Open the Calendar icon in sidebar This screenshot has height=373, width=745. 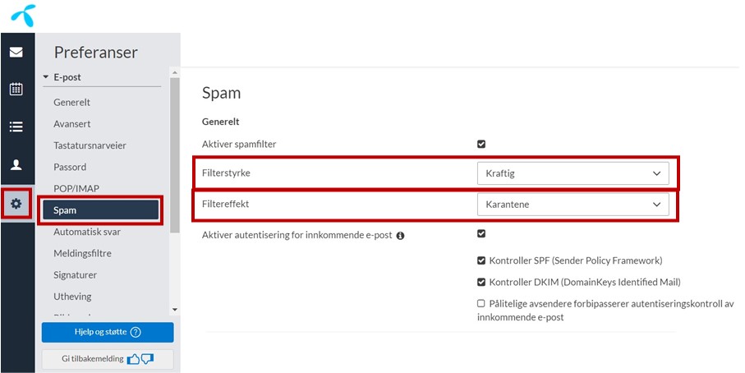coord(16,90)
